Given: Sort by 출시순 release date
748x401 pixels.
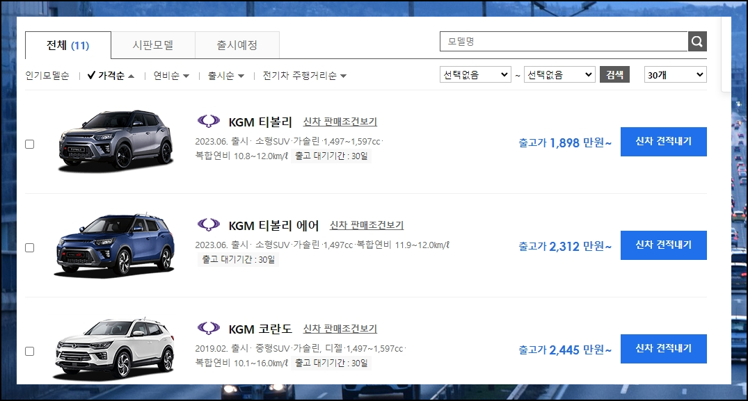Looking at the screenshot, I should (x=226, y=76).
